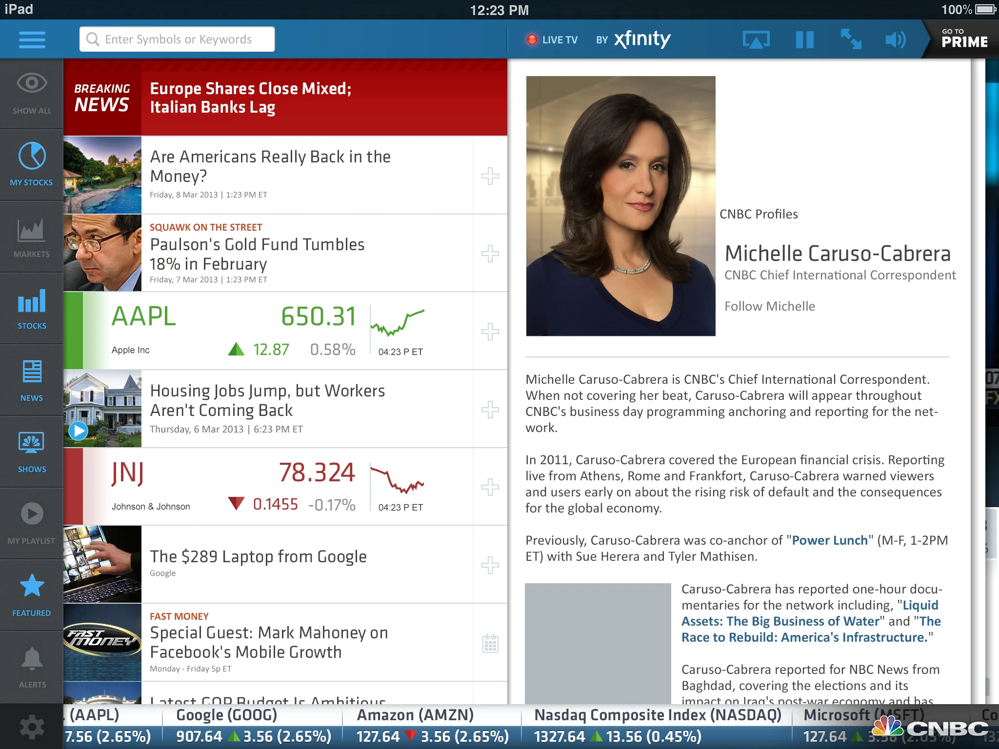Open the hamburger menu icon

tap(32, 39)
